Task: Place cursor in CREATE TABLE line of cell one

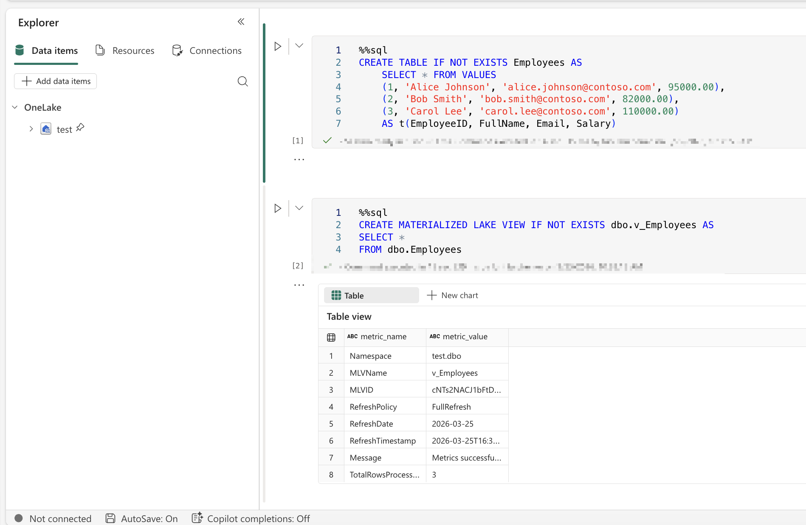Action: [x=470, y=62]
